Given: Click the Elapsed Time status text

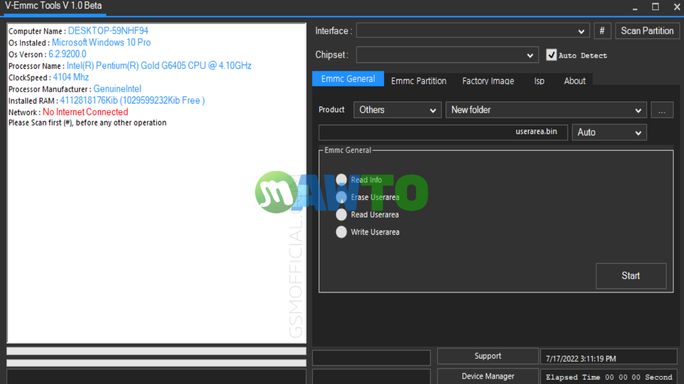Looking at the screenshot, I should pyautogui.click(x=609, y=377).
